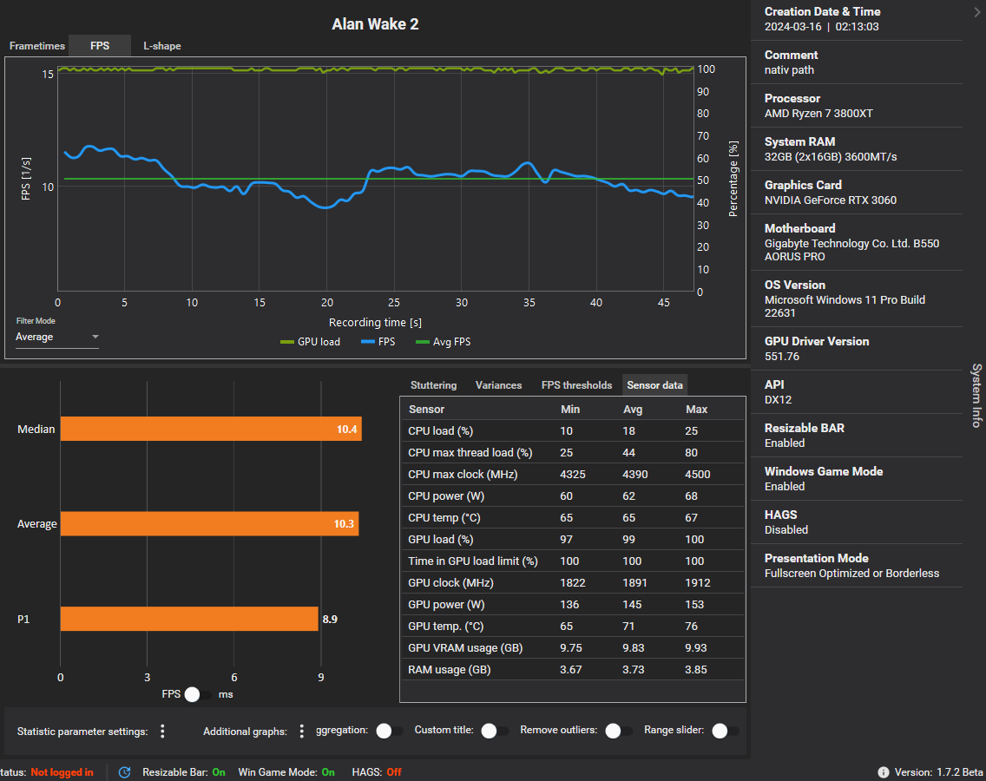Click the Max column header
The width and height of the screenshot is (986, 781).
click(x=696, y=410)
